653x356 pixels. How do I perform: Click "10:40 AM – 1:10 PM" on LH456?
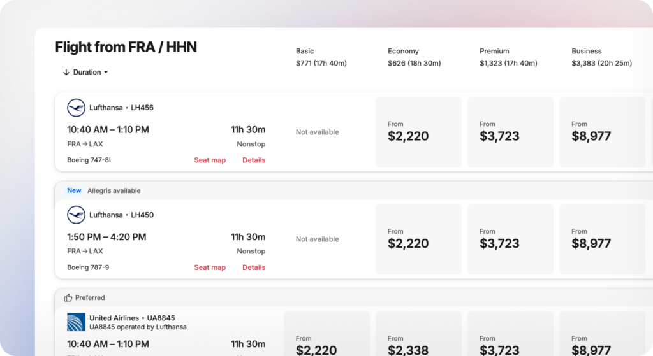(x=108, y=130)
